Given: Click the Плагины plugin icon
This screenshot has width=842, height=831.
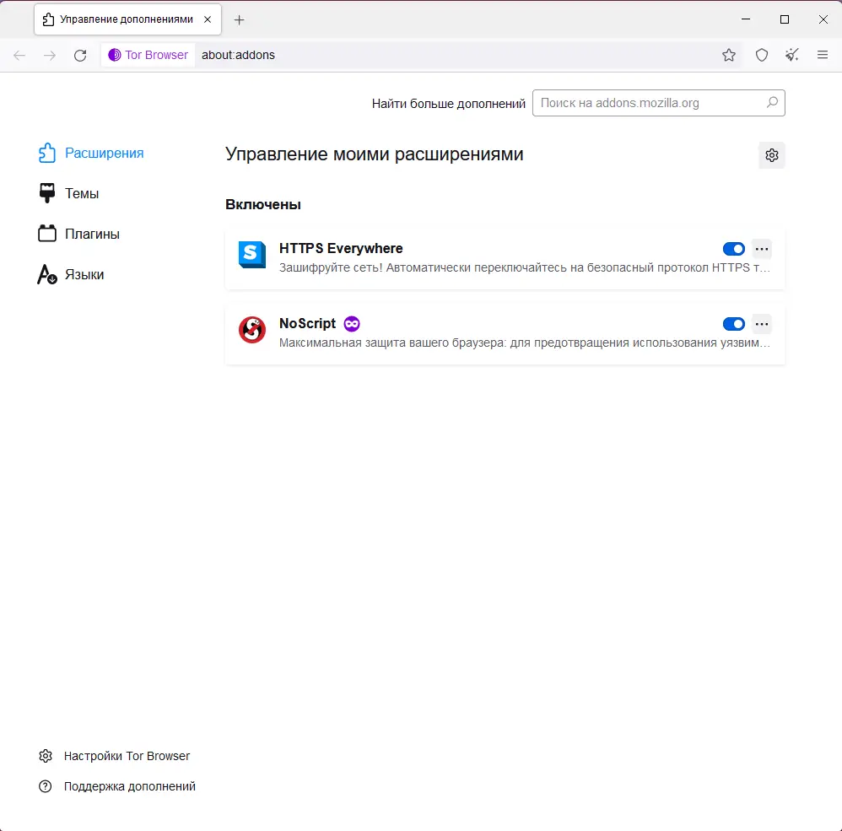Looking at the screenshot, I should (46, 234).
